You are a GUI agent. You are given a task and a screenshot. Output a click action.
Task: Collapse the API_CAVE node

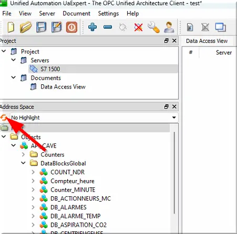(x=14, y=146)
